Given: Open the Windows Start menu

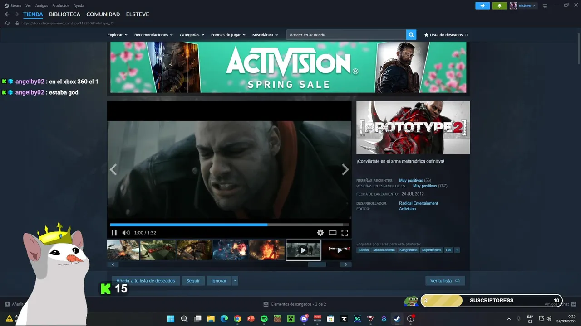Looking at the screenshot, I should (171, 319).
